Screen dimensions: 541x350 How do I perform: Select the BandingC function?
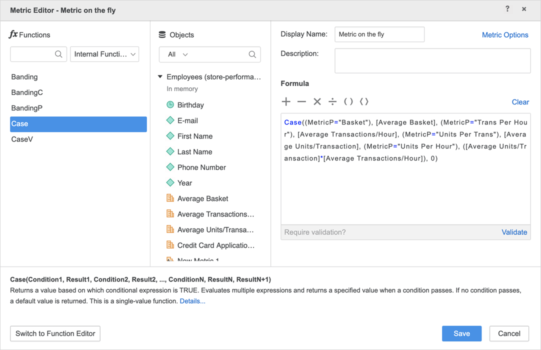pos(27,92)
